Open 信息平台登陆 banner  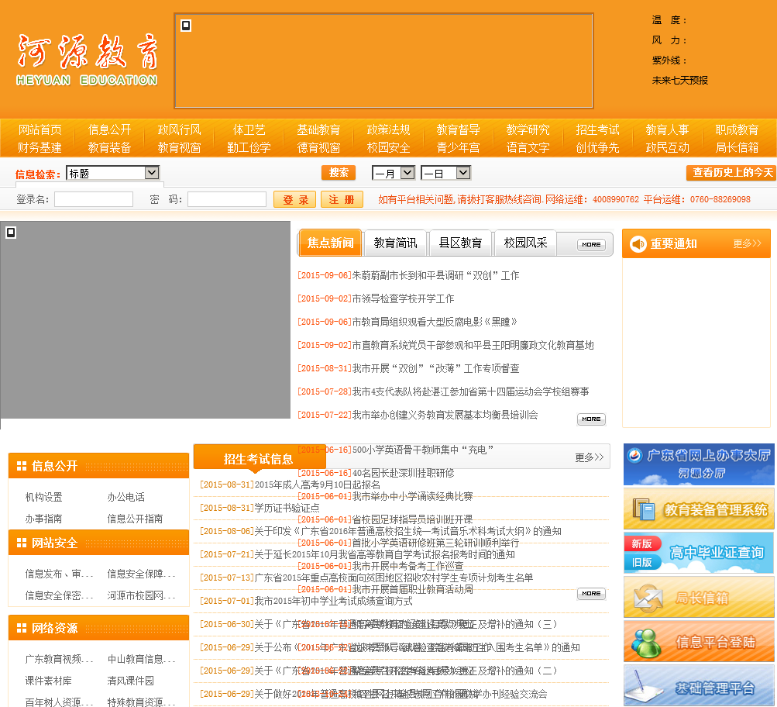699,642
